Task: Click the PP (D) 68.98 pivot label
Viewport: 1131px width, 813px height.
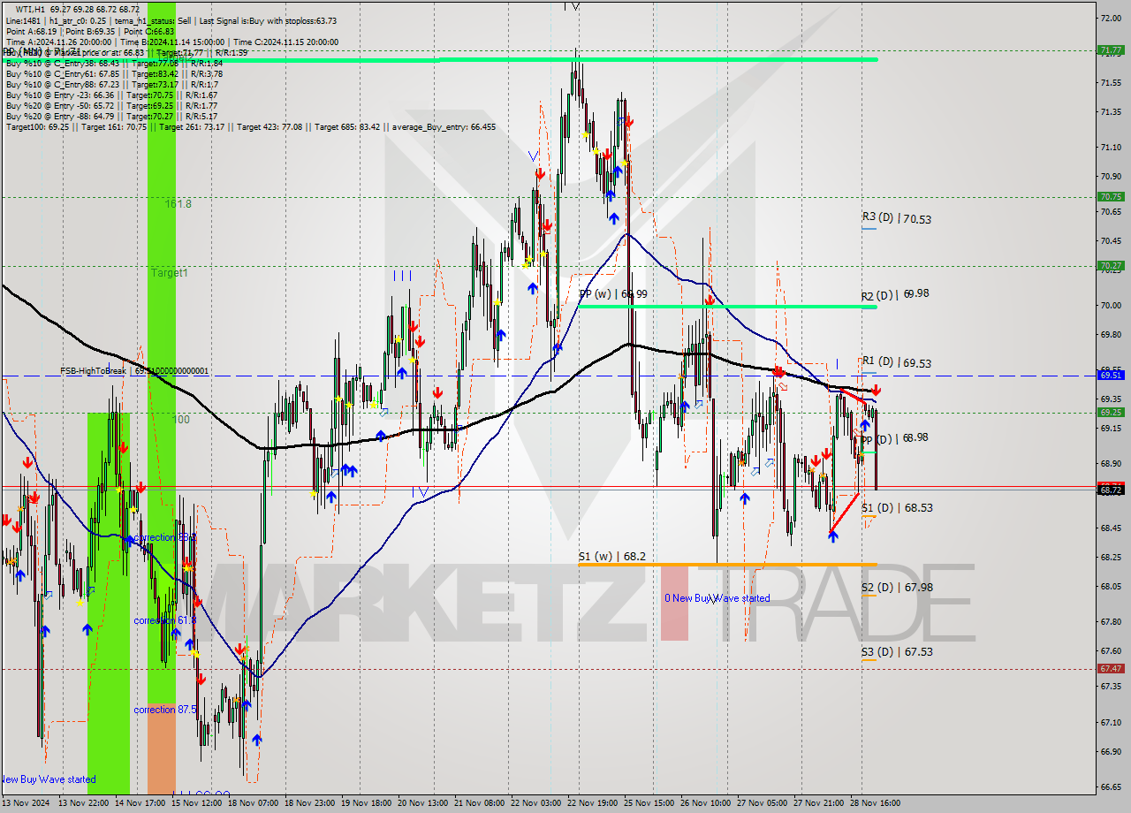Action: click(893, 438)
